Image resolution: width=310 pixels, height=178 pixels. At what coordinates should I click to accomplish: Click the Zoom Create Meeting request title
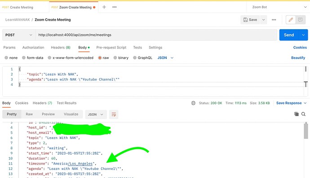coord(53,20)
